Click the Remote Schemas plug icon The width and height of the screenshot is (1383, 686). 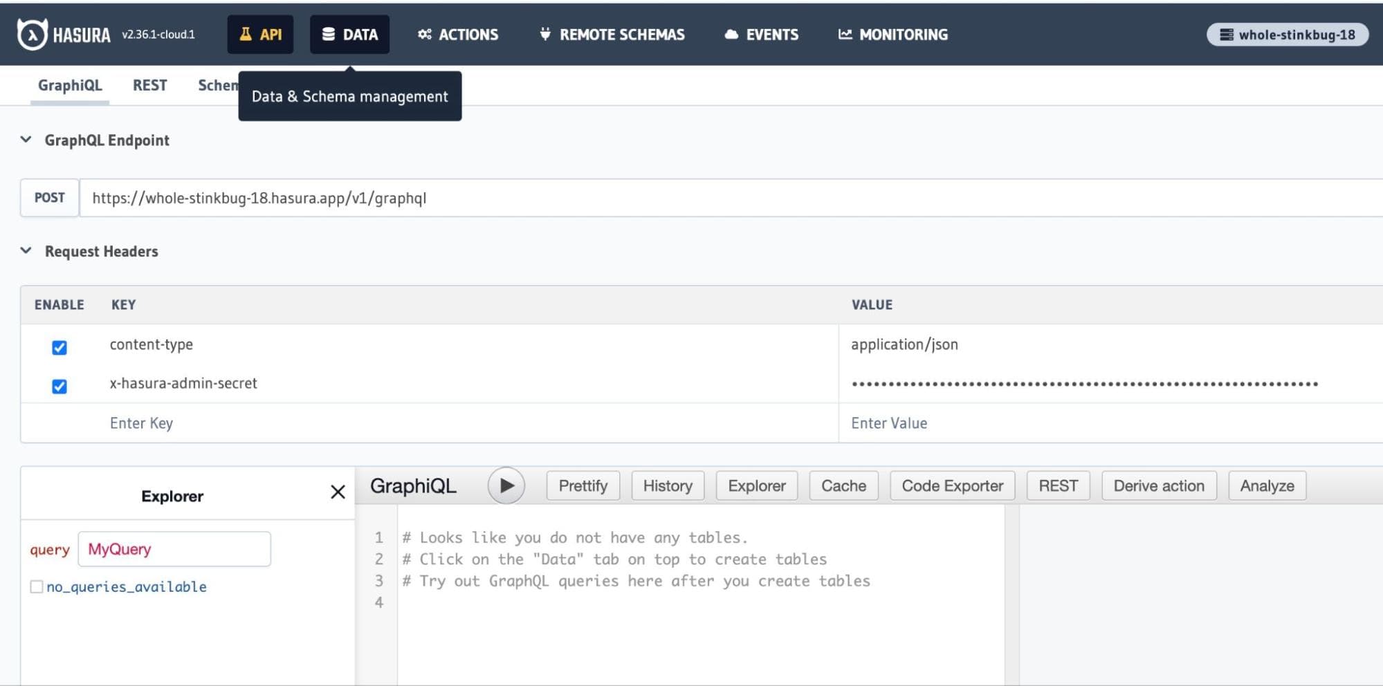(545, 35)
